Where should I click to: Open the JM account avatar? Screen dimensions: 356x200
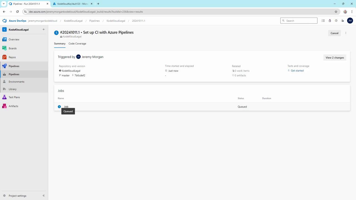point(350,21)
